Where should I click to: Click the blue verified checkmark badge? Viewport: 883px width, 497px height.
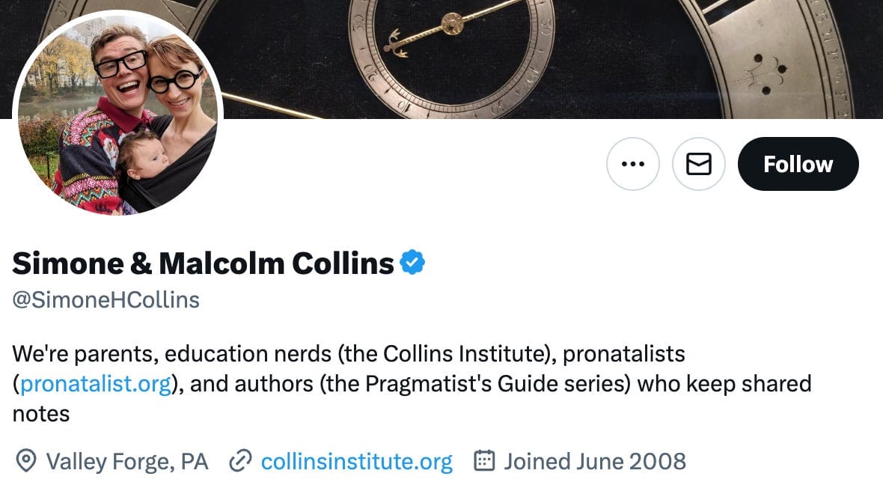(412, 263)
